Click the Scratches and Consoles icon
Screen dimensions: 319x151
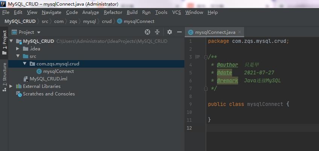point(19,94)
